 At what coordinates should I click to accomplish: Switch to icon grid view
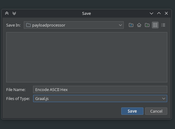tap(155, 25)
